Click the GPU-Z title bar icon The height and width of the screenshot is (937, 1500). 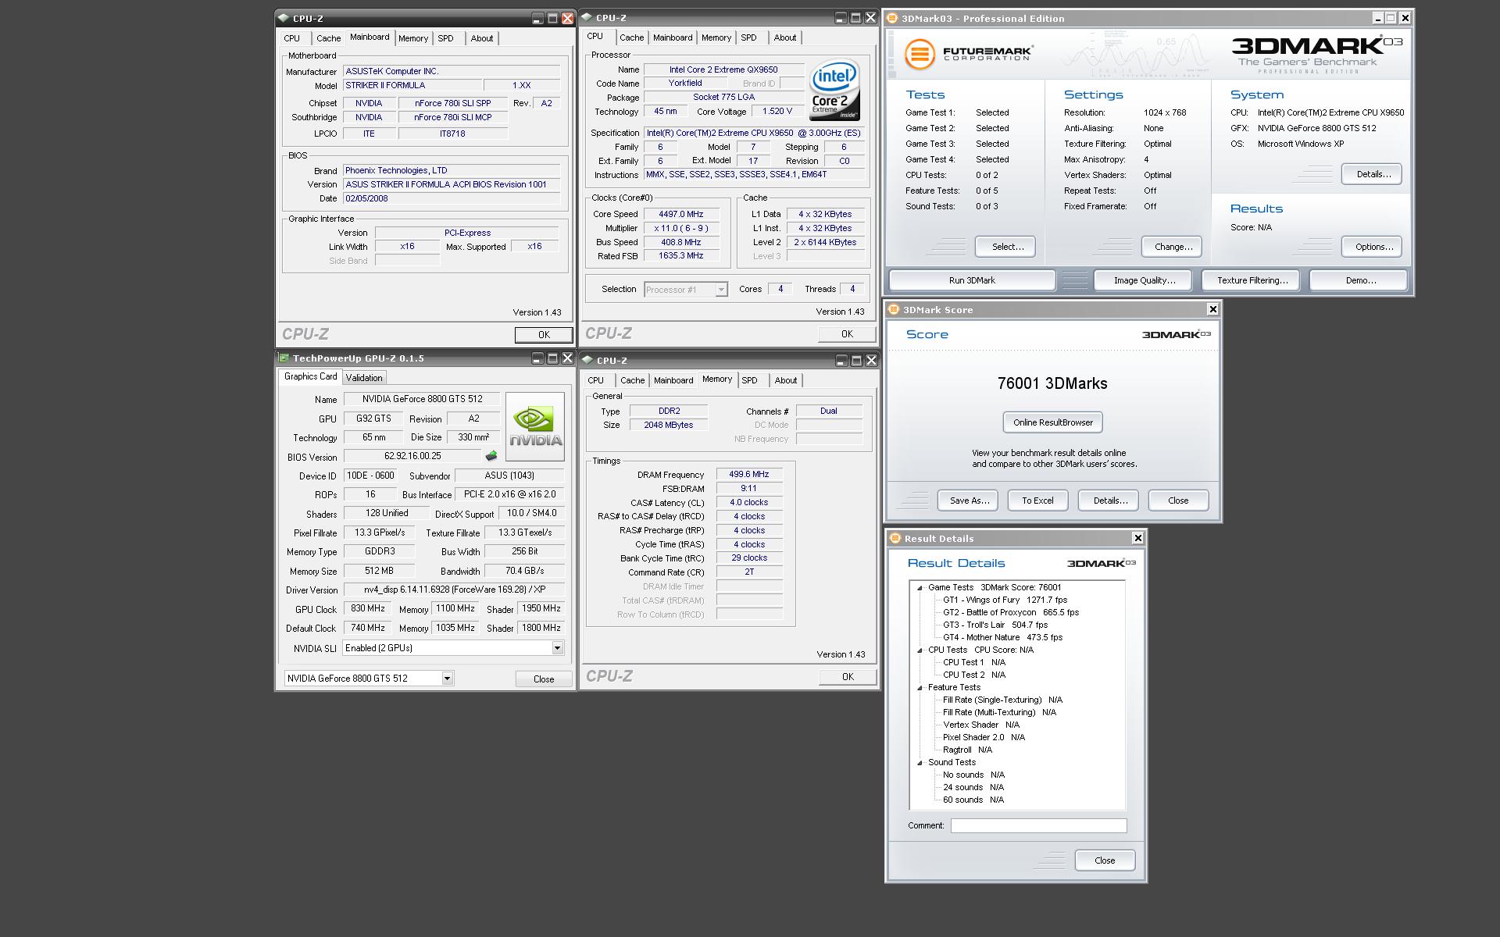click(x=284, y=358)
